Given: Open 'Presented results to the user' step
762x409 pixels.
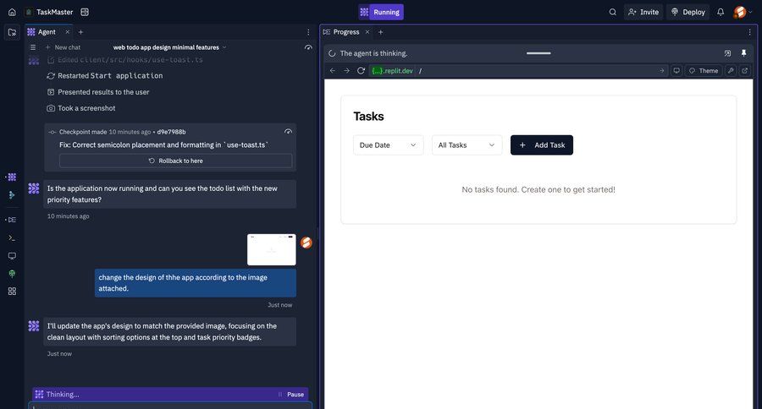Looking at the screenshot, I should pyautogui.click(x=98, y=92).
